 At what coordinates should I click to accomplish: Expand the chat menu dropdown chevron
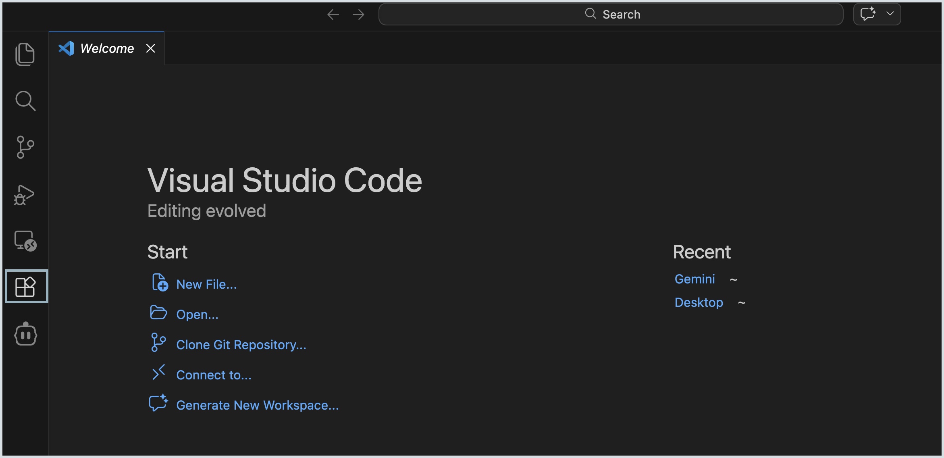coord(890,14)
